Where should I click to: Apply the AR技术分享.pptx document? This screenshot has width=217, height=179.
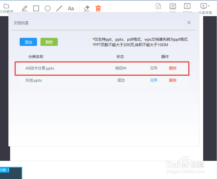click(x=154, y=68)
